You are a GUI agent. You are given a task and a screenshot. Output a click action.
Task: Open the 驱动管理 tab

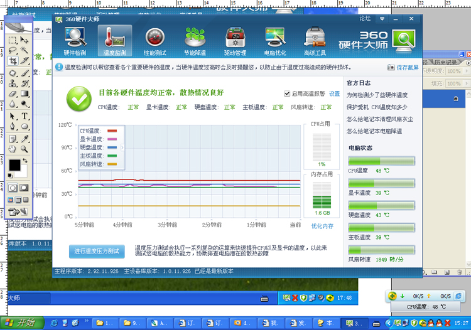pyautogui.click(x=235, y=41)
